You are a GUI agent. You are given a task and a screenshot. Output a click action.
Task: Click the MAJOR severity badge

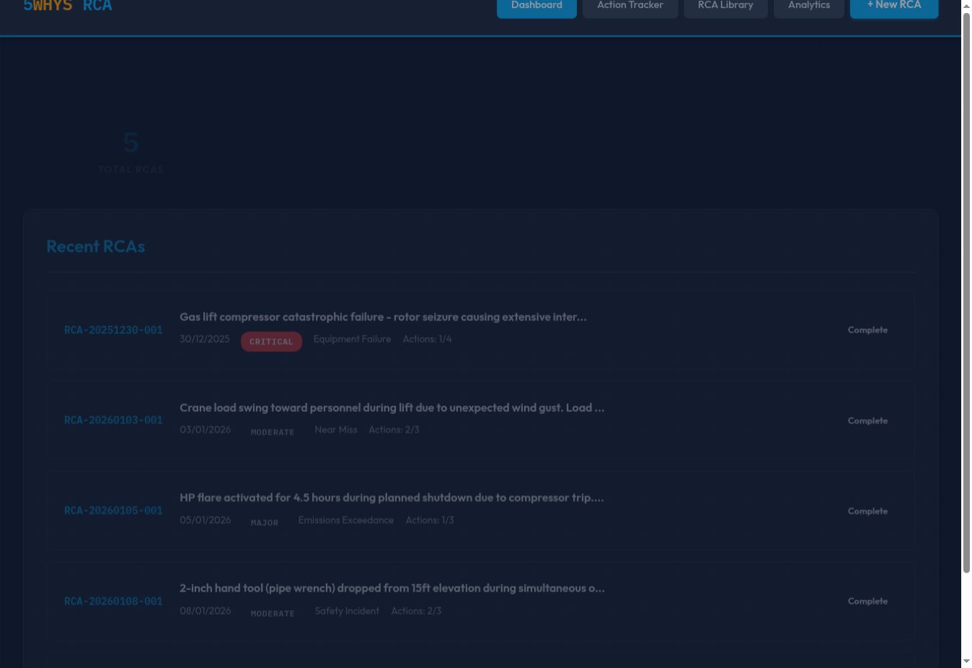[265, 522]
